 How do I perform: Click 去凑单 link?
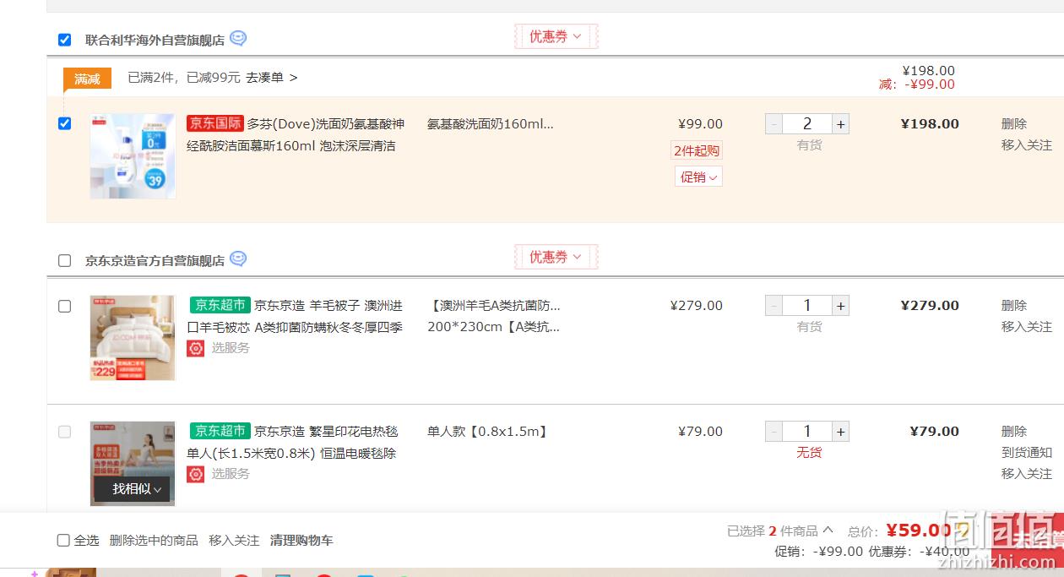(x=272, y=78)
